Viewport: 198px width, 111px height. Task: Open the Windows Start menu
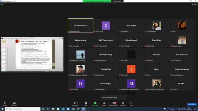tap(2, 109)
